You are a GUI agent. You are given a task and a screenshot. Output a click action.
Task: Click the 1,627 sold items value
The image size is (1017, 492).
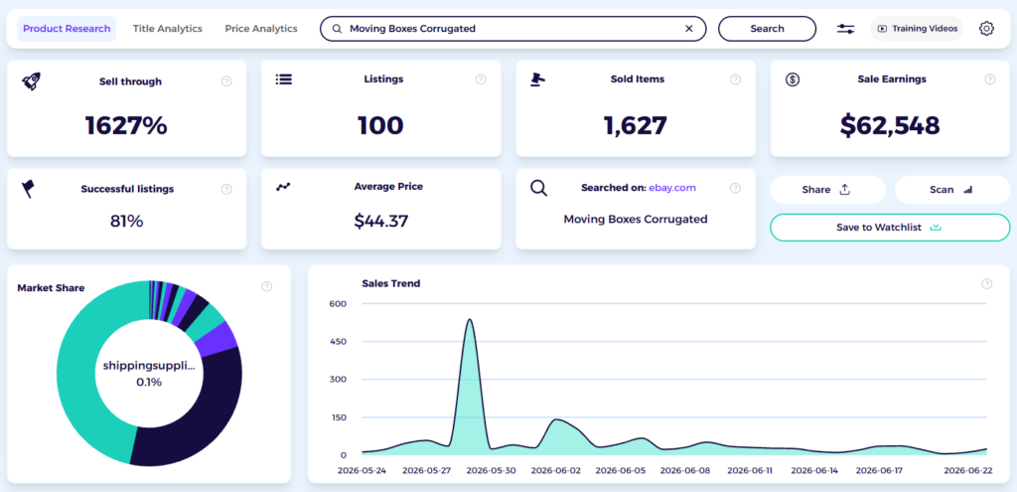635,125
